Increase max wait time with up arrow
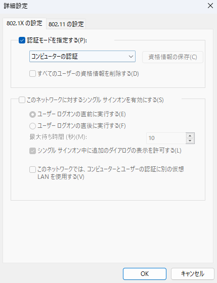This screenshot has height=283, width=217. click(x=190, y=136)
